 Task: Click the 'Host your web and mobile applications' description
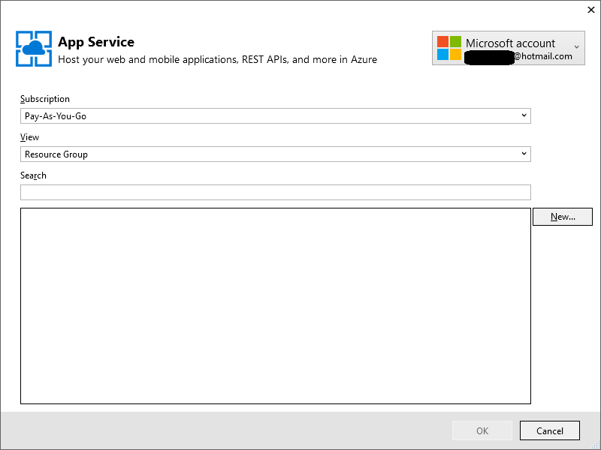click(x=217, y=60)
